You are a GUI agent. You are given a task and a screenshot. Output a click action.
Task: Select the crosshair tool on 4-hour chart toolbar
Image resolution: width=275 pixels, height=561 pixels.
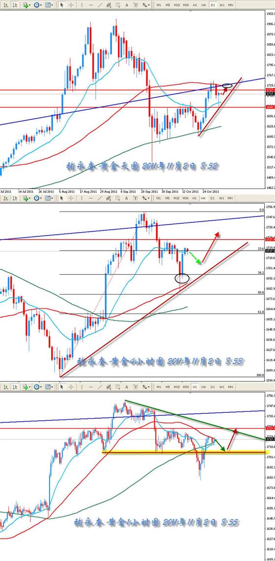click(71, 198)
